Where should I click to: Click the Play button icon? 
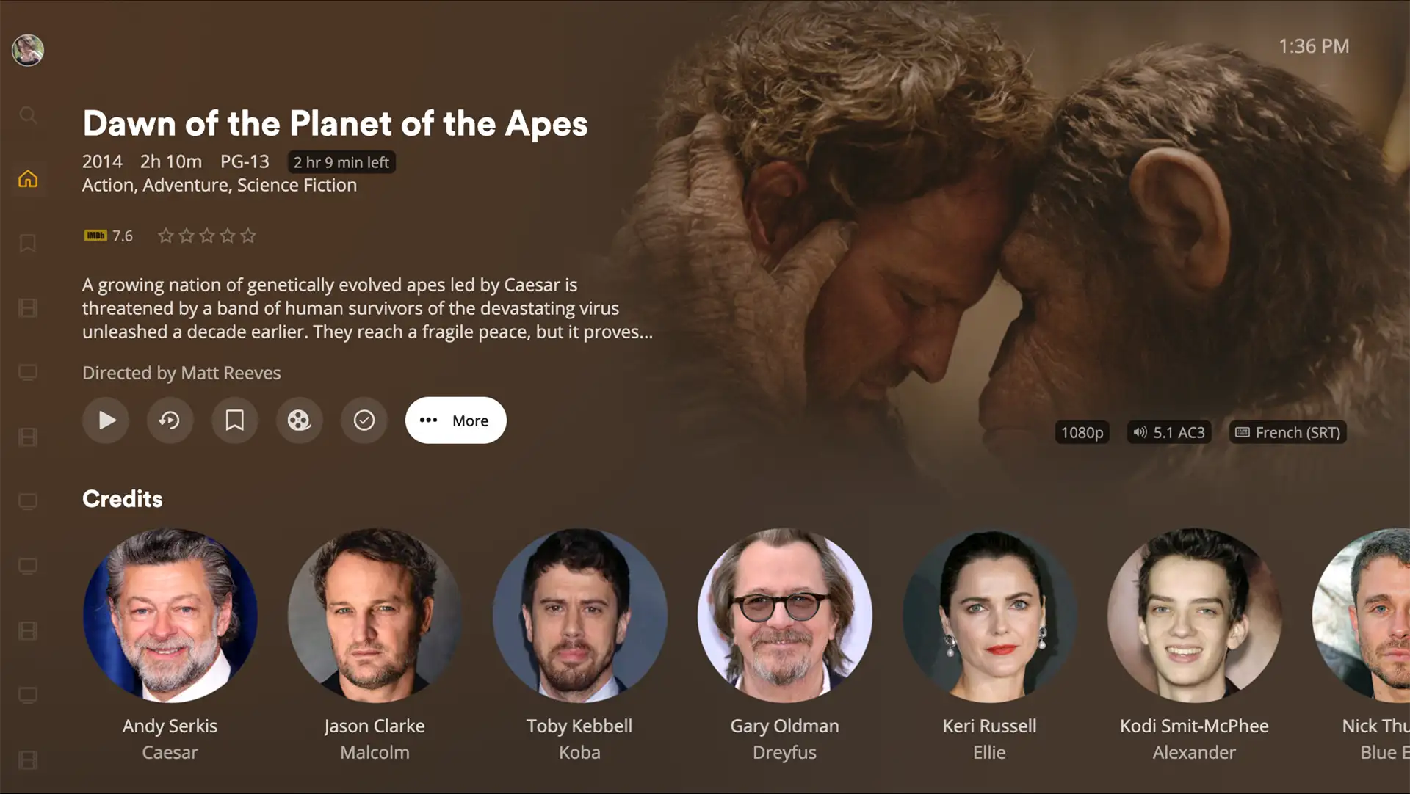tap(106, 420)
